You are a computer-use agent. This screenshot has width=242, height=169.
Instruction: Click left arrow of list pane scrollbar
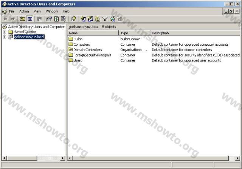(x=70, y=158)
